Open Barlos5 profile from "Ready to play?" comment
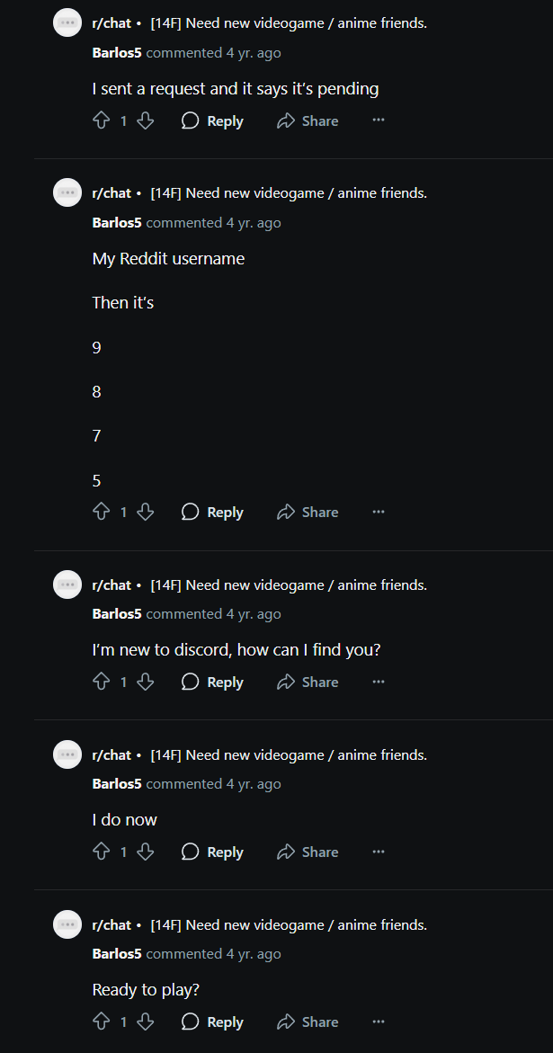The image size is (553, 1053). (x=117, y=954)
